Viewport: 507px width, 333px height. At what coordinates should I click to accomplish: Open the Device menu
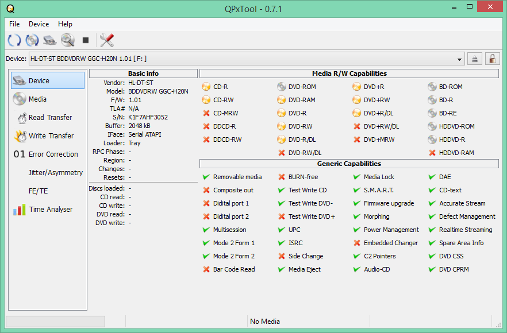[x=39, y=24]
